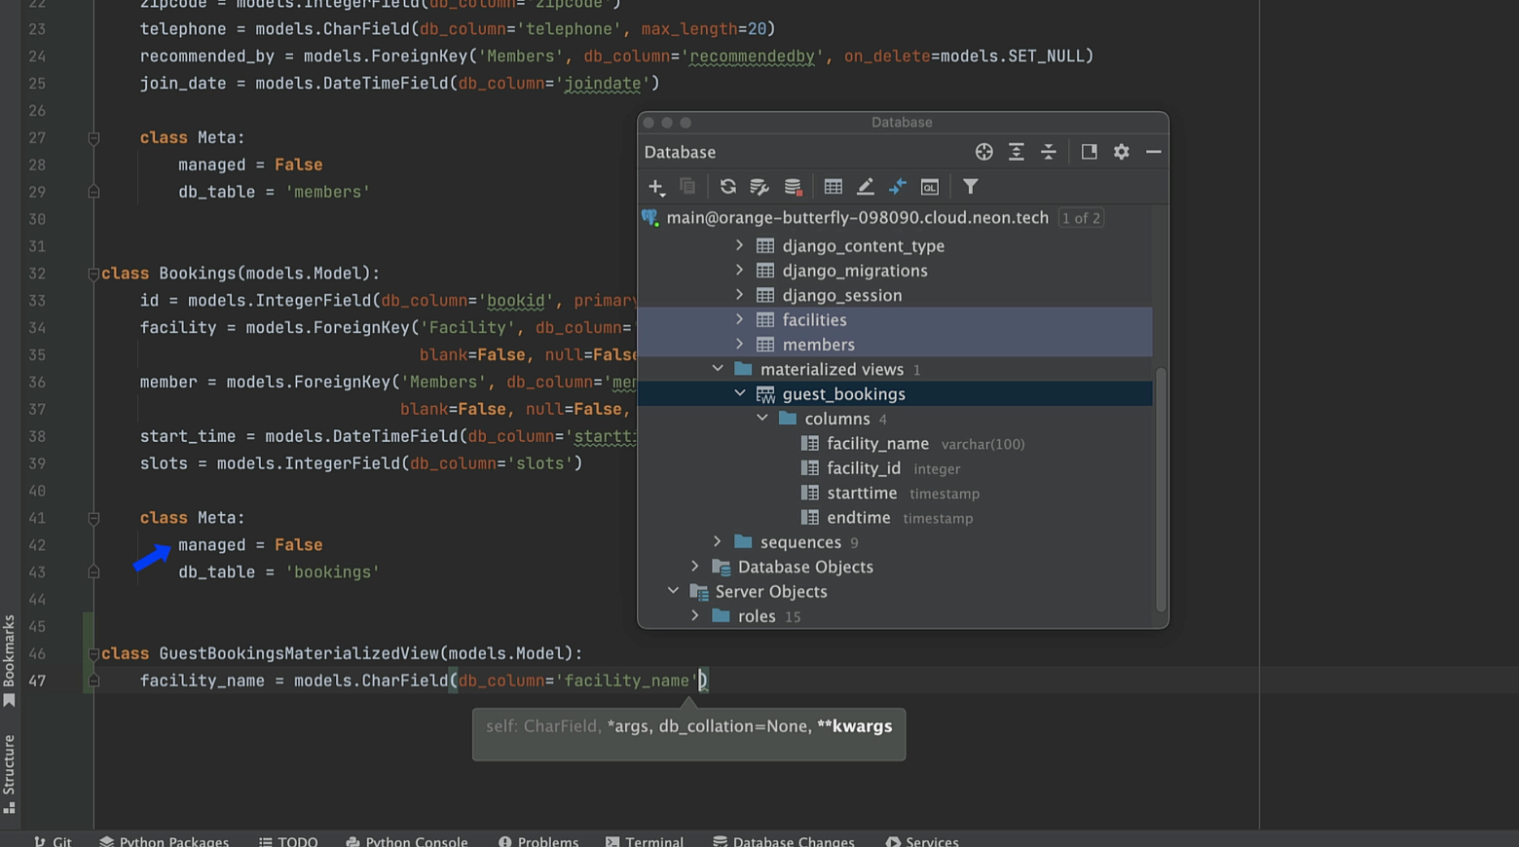Viewport: 1519px width, 847px height.
Task: Open Database panel settings gear
Action: [1122, 152]
